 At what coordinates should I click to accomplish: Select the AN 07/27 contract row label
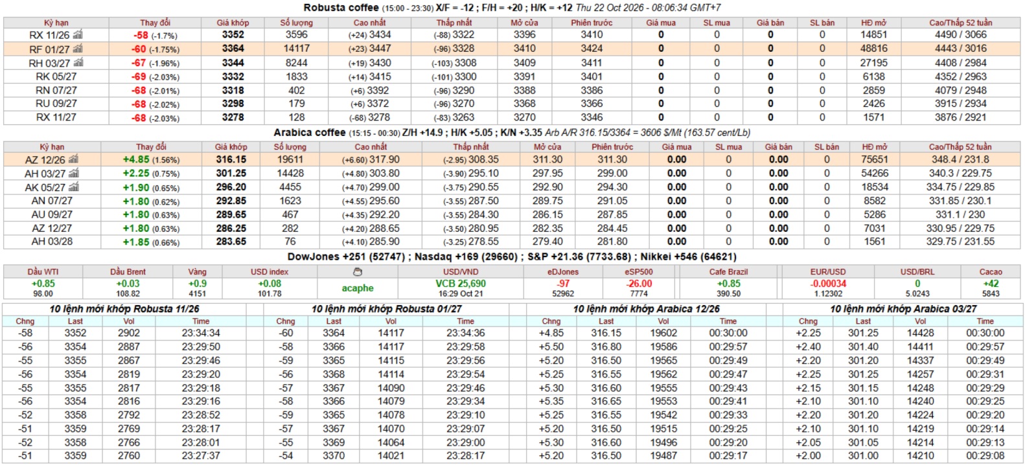[52, 201]
